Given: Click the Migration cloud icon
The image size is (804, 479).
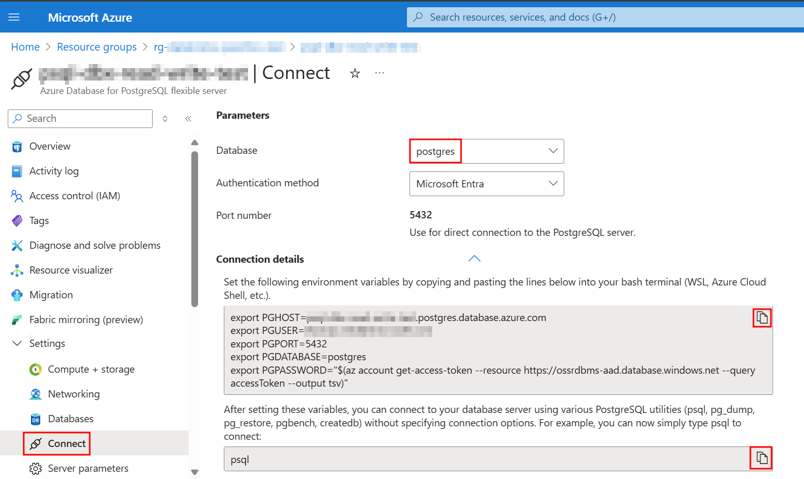Looking at the screenshot, I should click(x=17, y=295).
